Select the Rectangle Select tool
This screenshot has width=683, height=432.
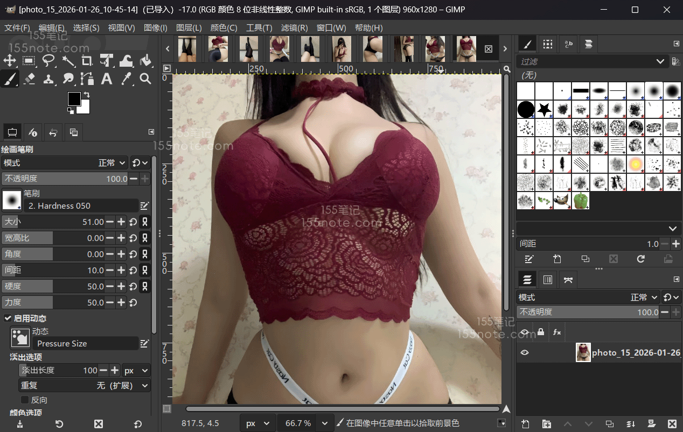[29, 61]
